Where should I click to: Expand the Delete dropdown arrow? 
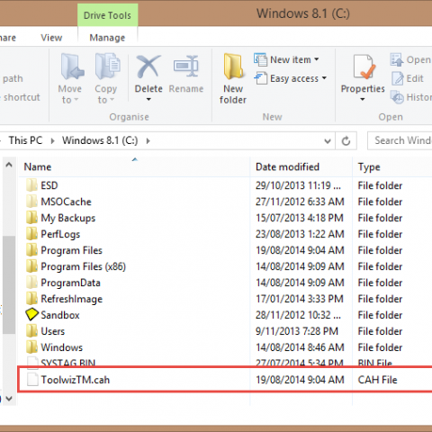pyautogui.click(x=148, y=100)
